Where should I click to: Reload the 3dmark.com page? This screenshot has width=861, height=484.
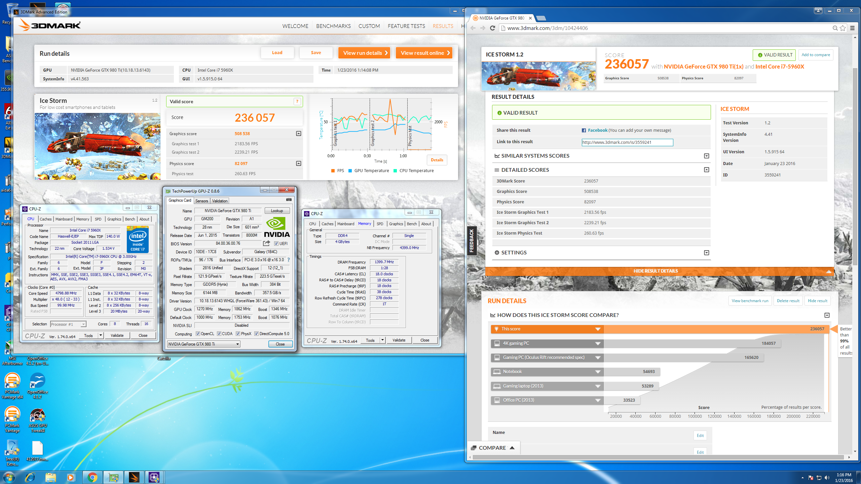pyautogui.click(x=492, y=28)
